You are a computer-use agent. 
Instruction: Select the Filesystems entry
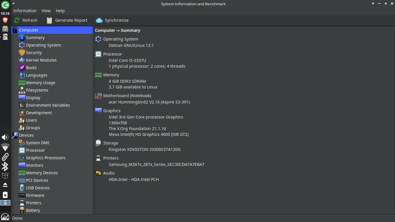tap(37, 90)
